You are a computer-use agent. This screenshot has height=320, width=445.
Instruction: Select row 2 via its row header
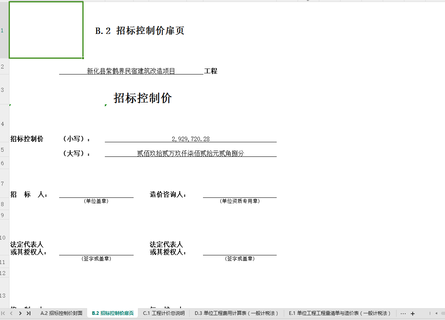4,67
